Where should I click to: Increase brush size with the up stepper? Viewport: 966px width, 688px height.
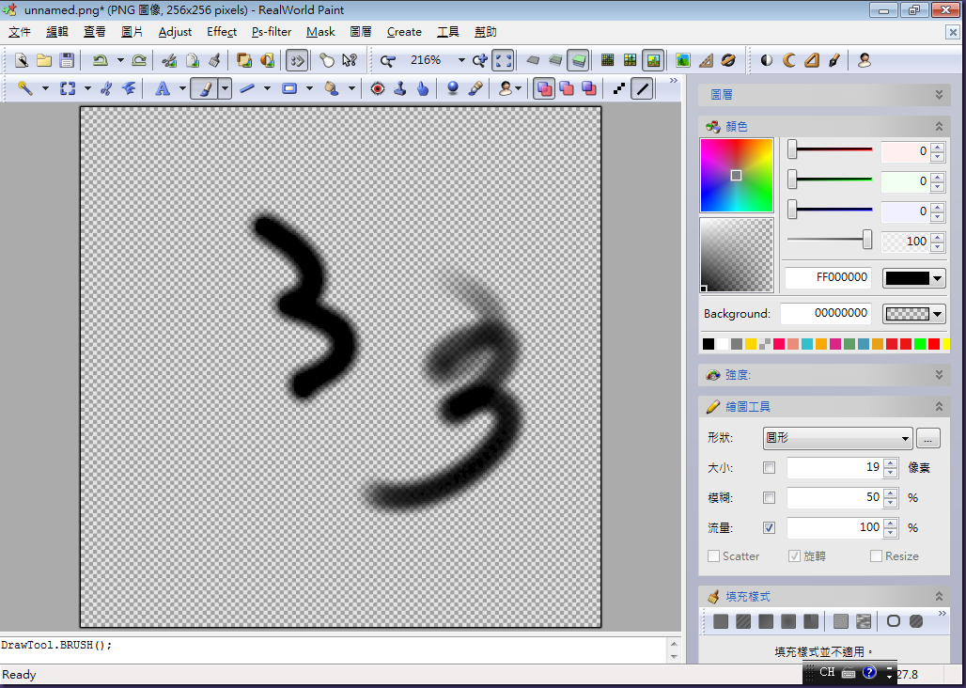(x=890, y=463)
